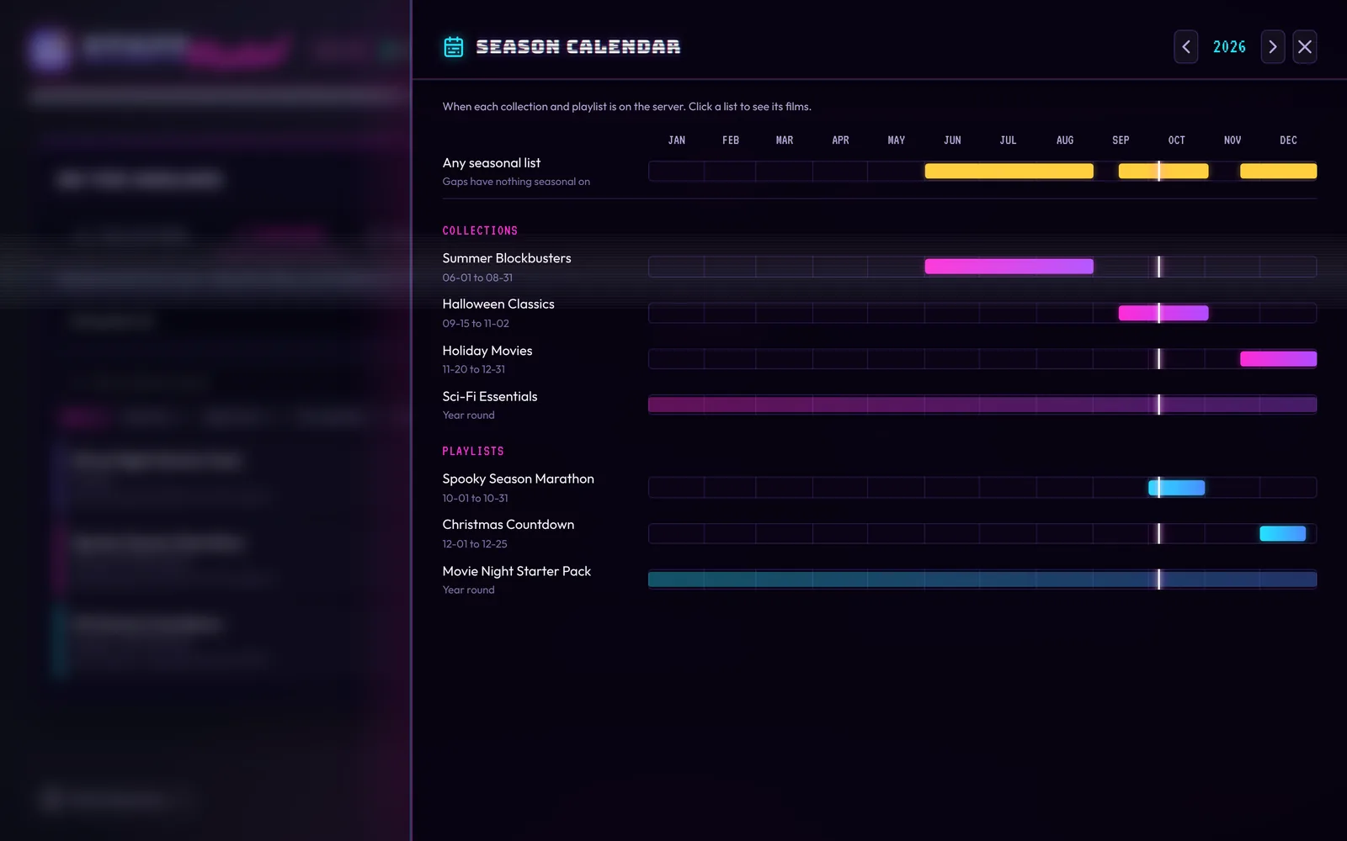The image size is (1347, 841).
Task: Click Gaps have nothing seasonal on note
Action: click(x=516, y=182)
